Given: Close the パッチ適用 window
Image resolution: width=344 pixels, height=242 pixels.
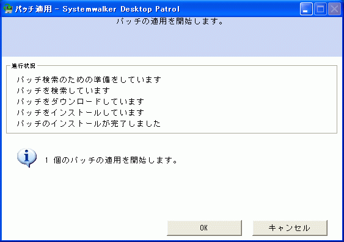Looking at the screenshot, I should point(334,9).
